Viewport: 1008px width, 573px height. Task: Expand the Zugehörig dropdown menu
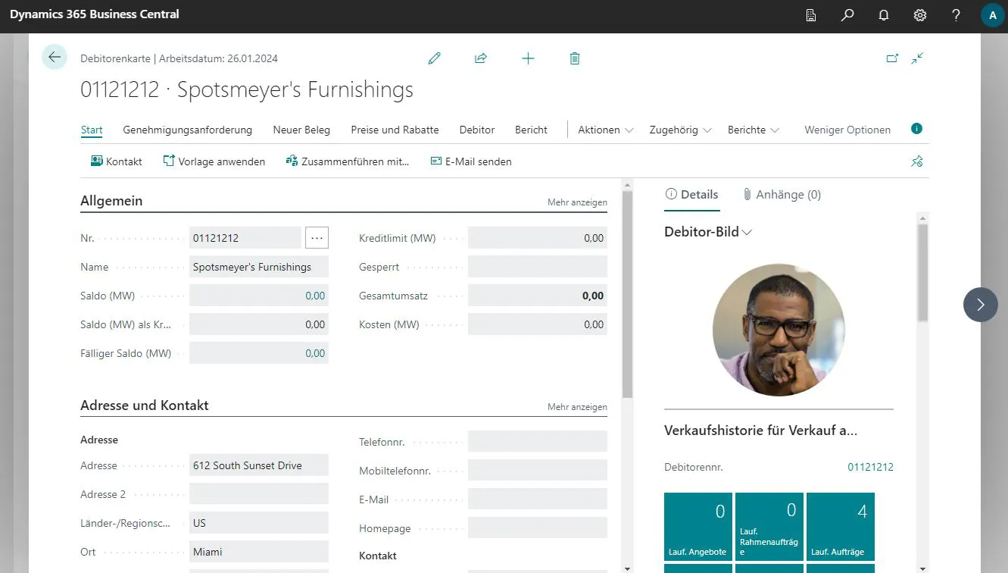680,130
